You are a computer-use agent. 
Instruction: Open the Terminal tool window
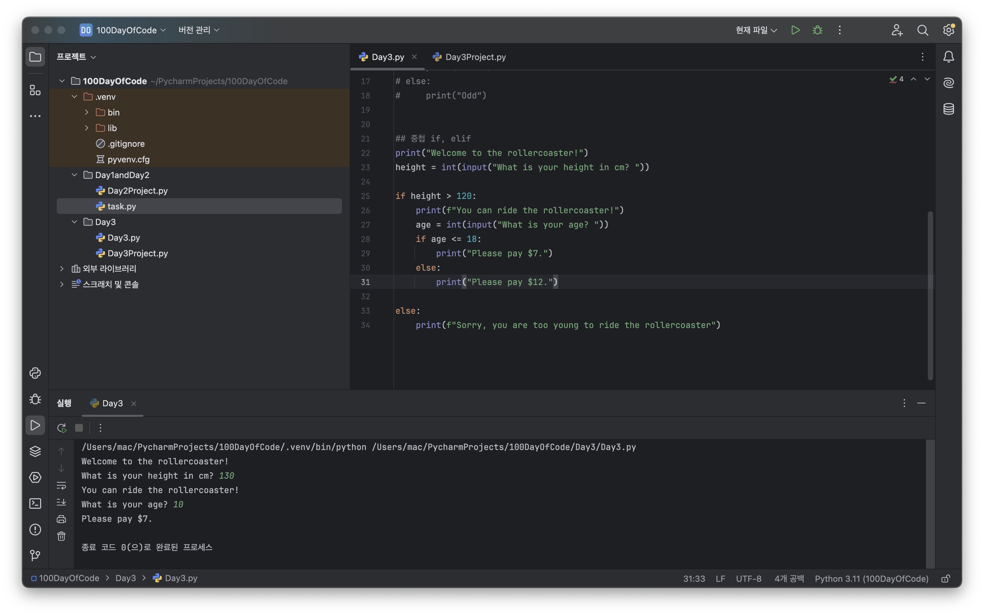tap(36, 503)
